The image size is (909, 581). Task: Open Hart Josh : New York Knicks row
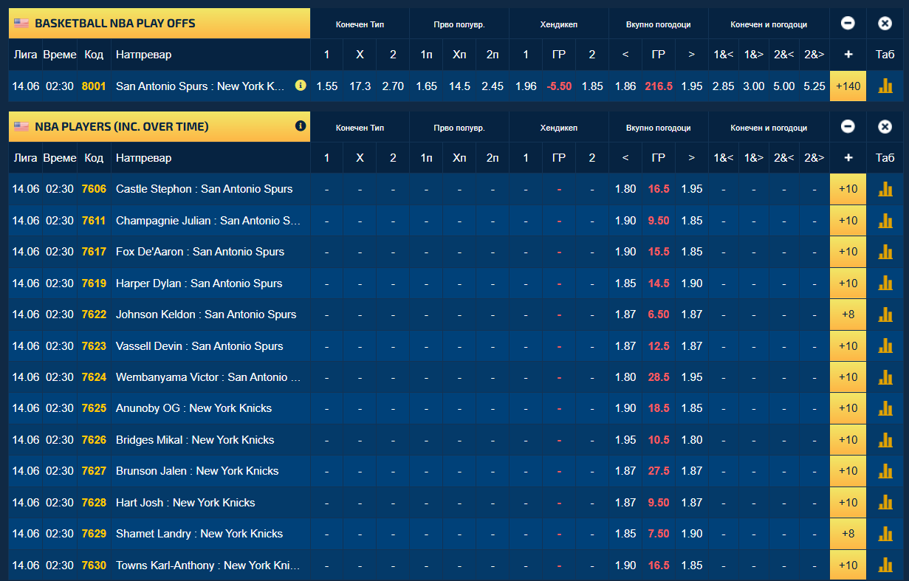click(185, 503)
